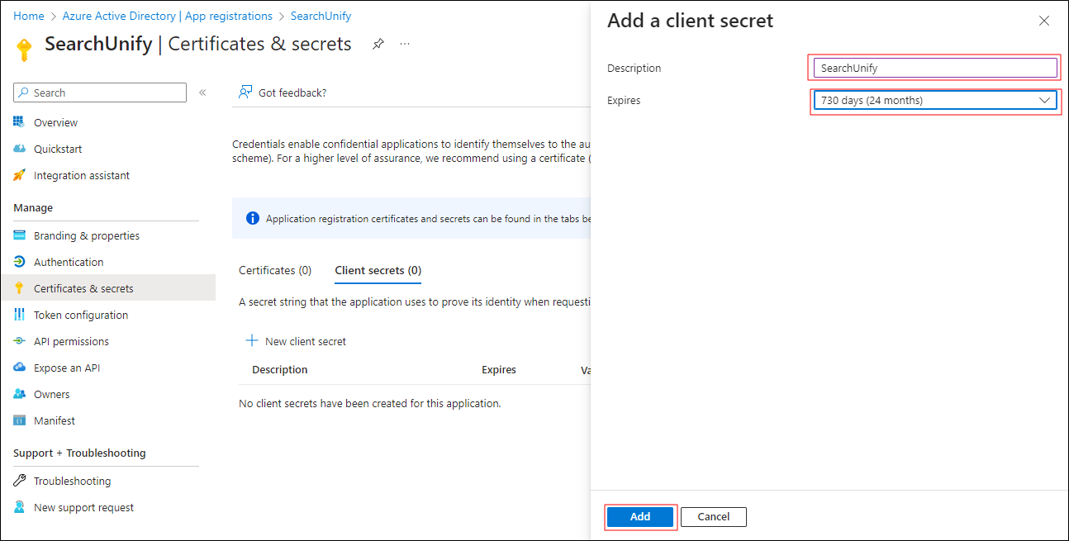Click the Description text field
1069x541 pixels.
(934, 69)
